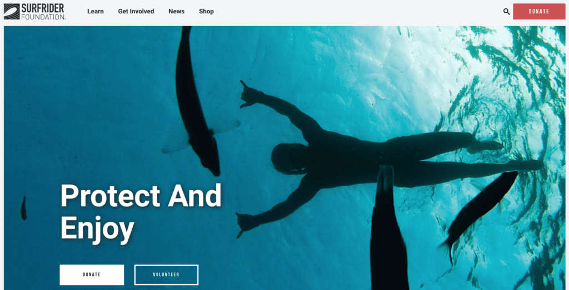Screen dimensions: 569x290
Task: Visit the Shop page
Action: pyautogui.click(x=206, y=11)
